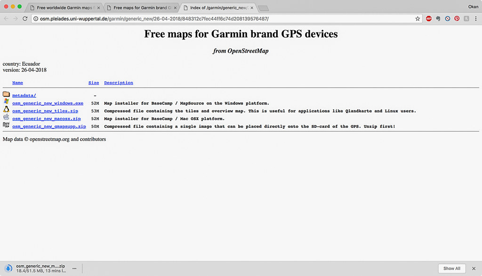Image resolution: width=482 pixels, height=276 pixels.
Task: Download osm_generic_new_tiles.zip
Action: [x=45, y=111]
